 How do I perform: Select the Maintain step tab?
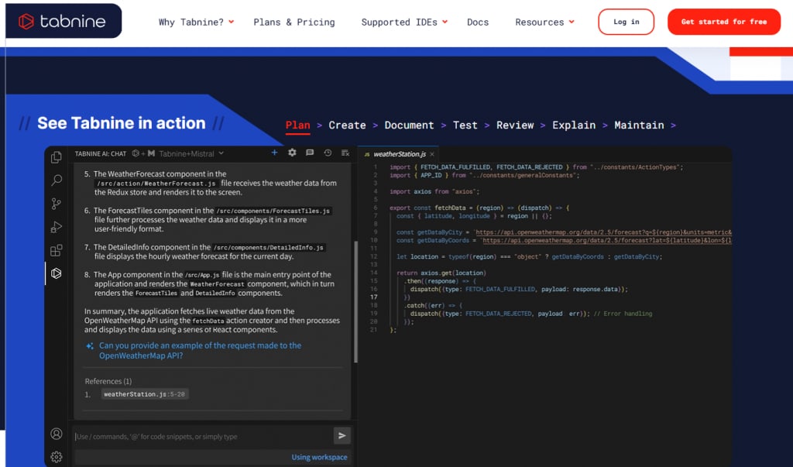[x=639, y=125]
